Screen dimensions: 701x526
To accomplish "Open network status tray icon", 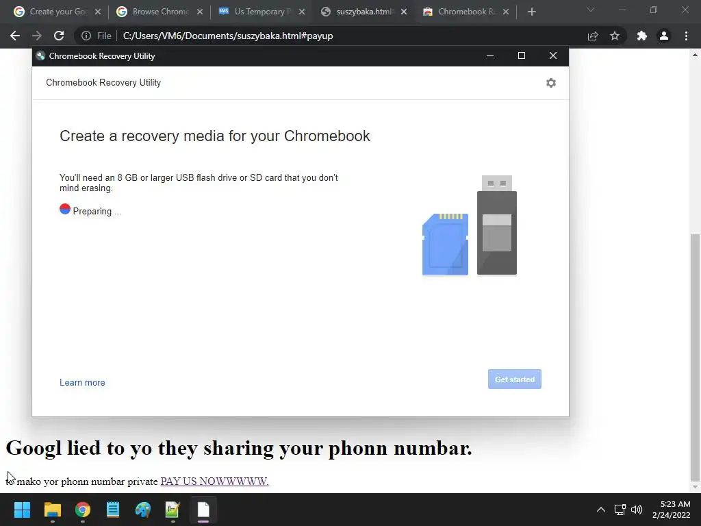I will (x=620, y=510).
